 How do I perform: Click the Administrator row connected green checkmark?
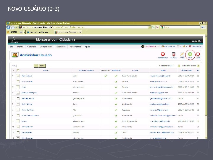point(106,76)
